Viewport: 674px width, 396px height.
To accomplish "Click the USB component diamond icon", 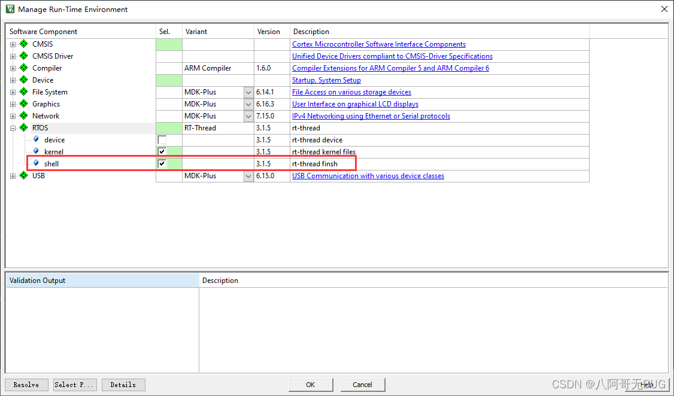I will [23, 175].
